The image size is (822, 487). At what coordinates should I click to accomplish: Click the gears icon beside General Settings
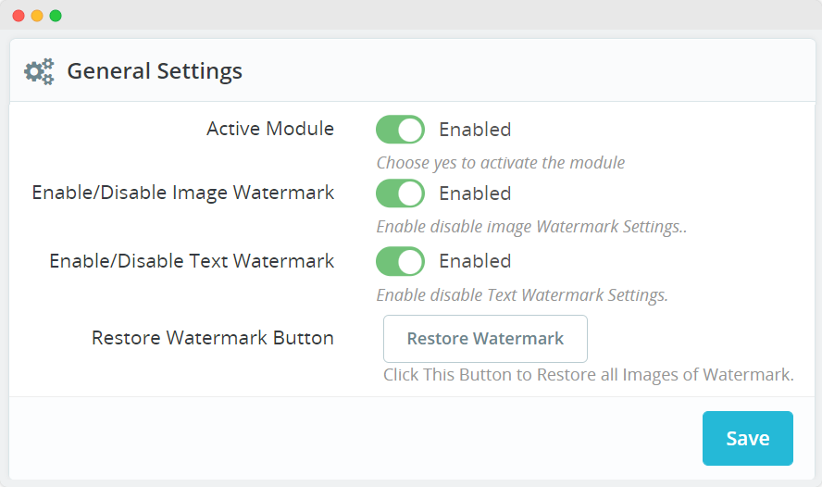pyautogui.click(x=39, y=71)
